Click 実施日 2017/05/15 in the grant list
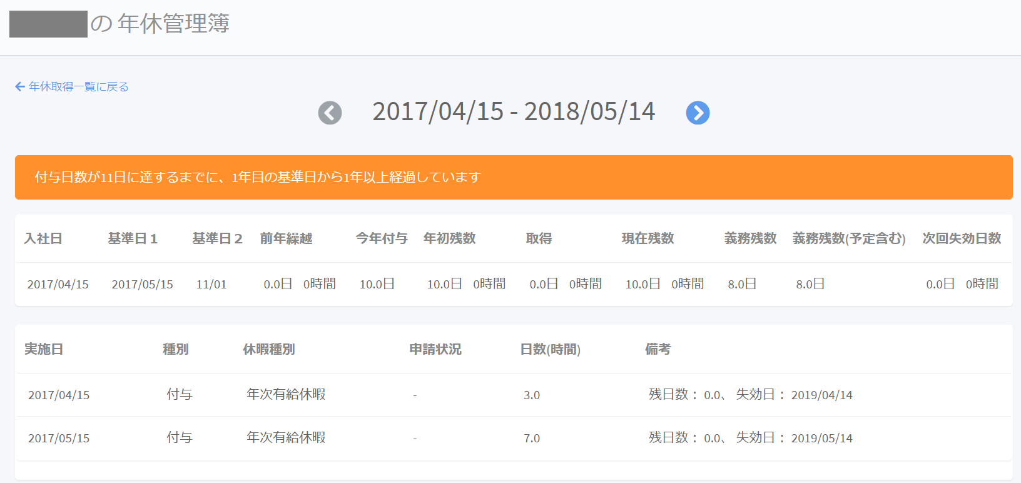1021x483 pixels. pos(59,439)
